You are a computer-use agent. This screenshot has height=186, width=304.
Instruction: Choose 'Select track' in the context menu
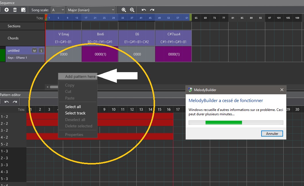pyautogui.click(x=75, y=113)
